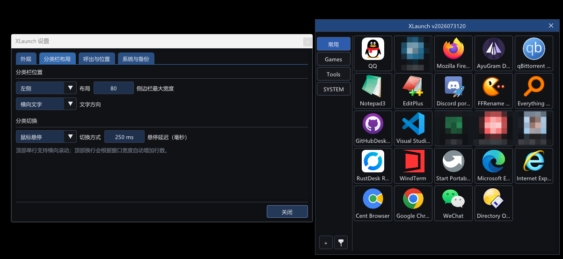563x259 pixels.
Task: Launch GitHub Desktop icon
Action: (x=373, y=128)
